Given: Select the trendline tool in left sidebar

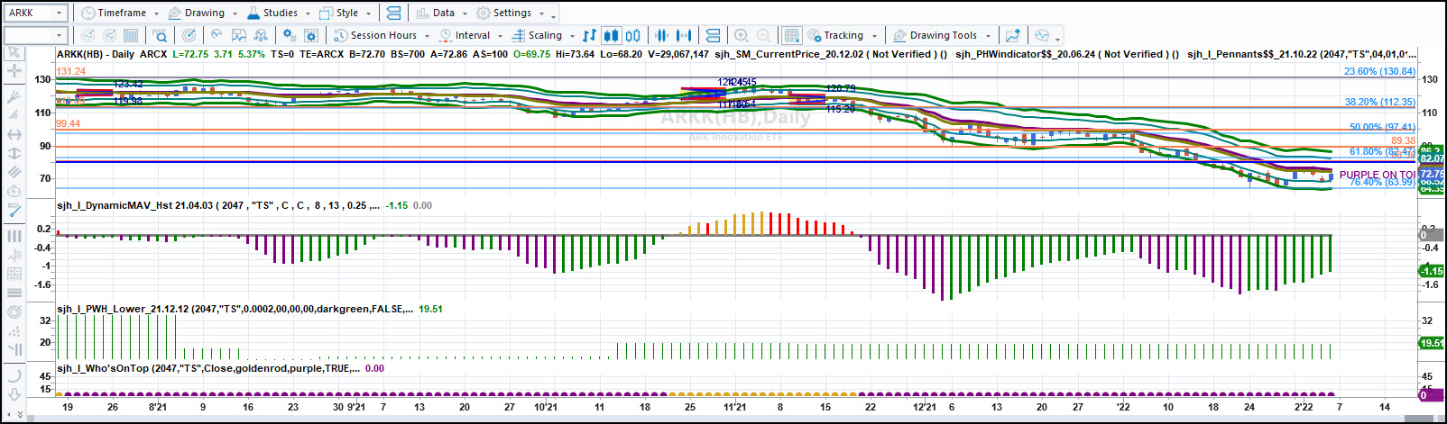Looking at the screenshot, I should [14, 96].
